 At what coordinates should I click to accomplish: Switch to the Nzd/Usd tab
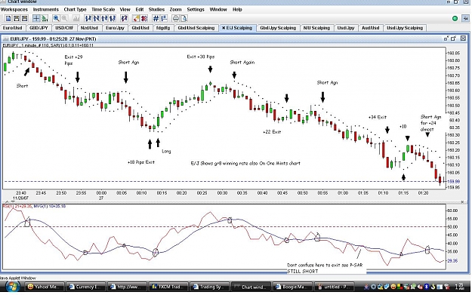(89, 28)
